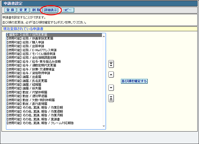Click the 登録 button
Image resolution: width=199 pixels, height=144 pixels.
click(x=11, y=10)
